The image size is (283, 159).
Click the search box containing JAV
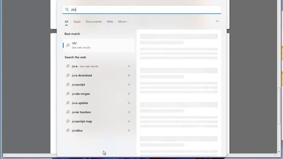(141, 10)
